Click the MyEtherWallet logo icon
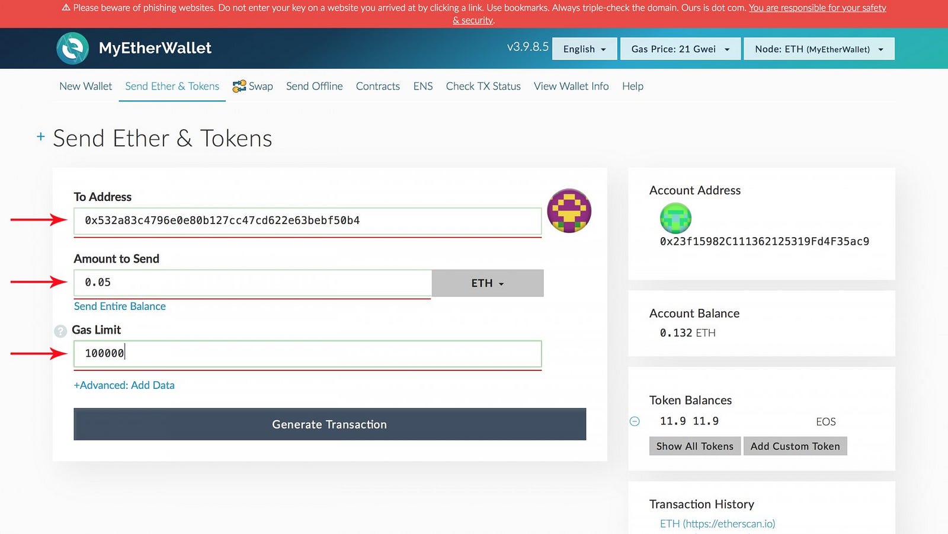Image resolution: width=948 pixels, height=534 pixels. point(73,48)
